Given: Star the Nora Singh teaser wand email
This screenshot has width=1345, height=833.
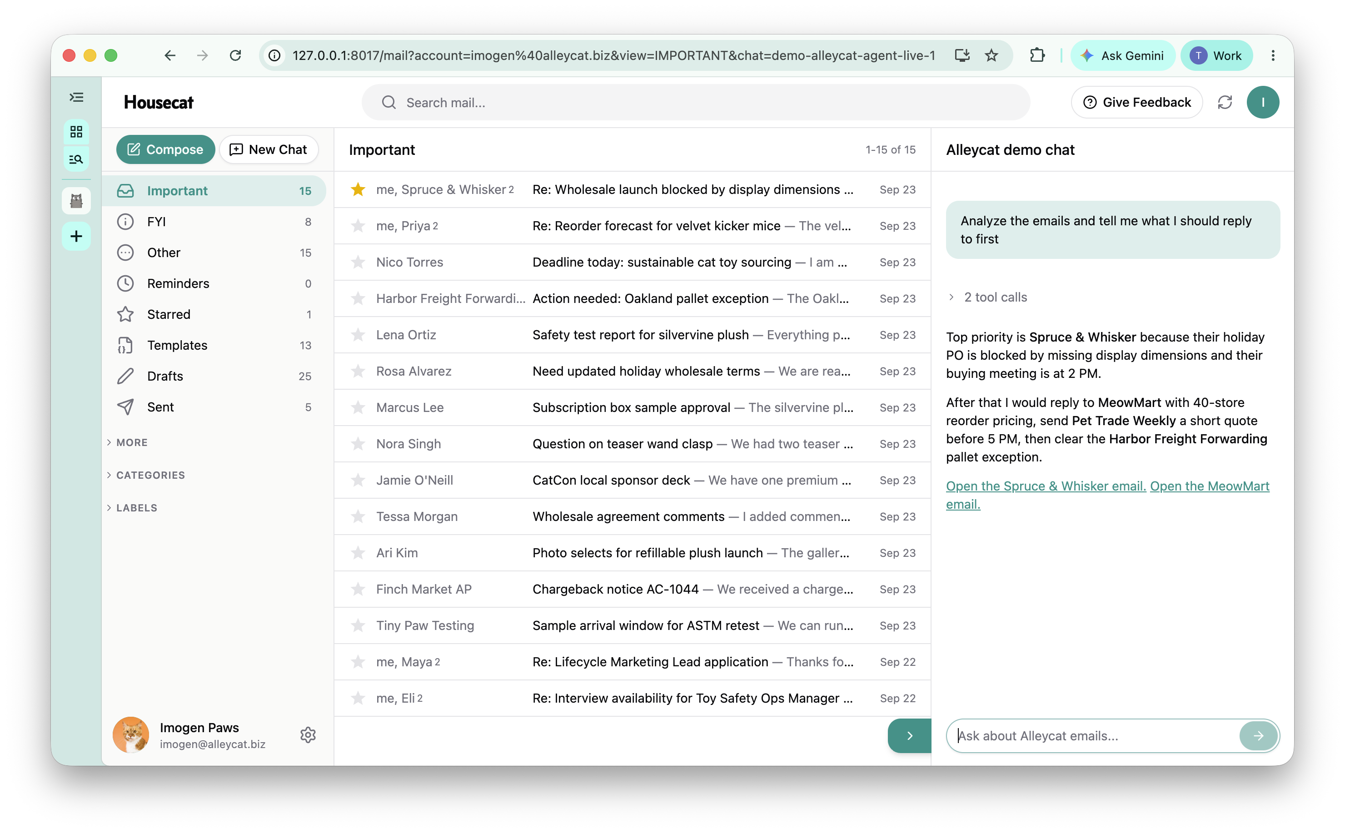Looking at the screenshot, I should tap(358, 444).
